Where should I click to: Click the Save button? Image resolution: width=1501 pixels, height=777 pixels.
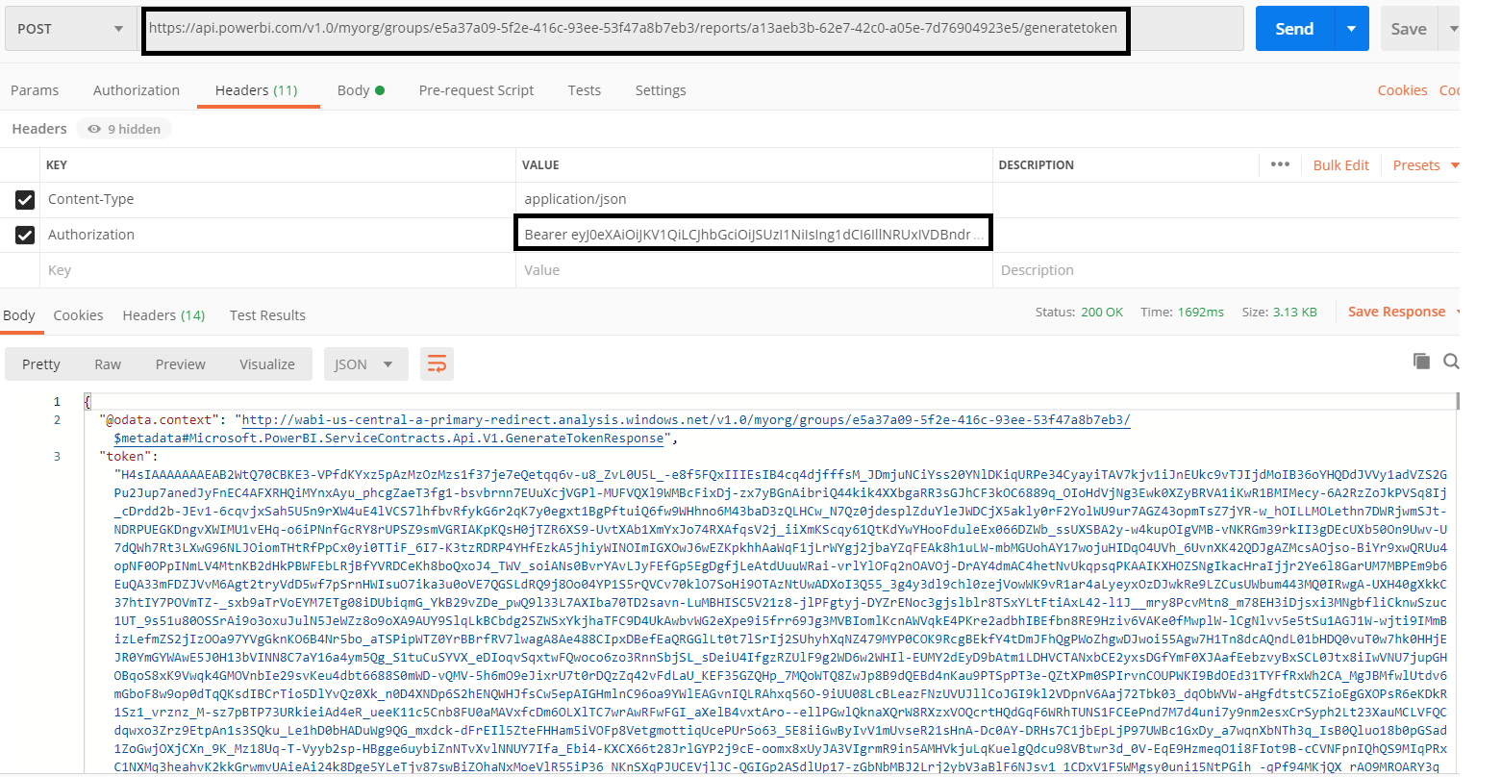1409,29
